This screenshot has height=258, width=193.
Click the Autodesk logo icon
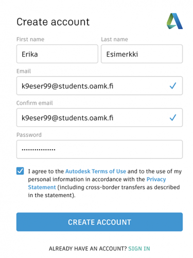click(174, 21)
